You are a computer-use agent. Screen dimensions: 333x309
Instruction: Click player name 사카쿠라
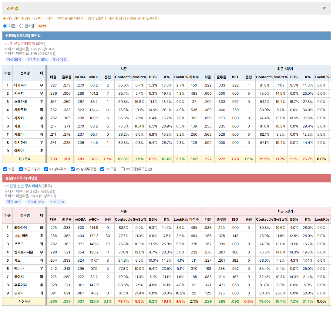point(21,110)
